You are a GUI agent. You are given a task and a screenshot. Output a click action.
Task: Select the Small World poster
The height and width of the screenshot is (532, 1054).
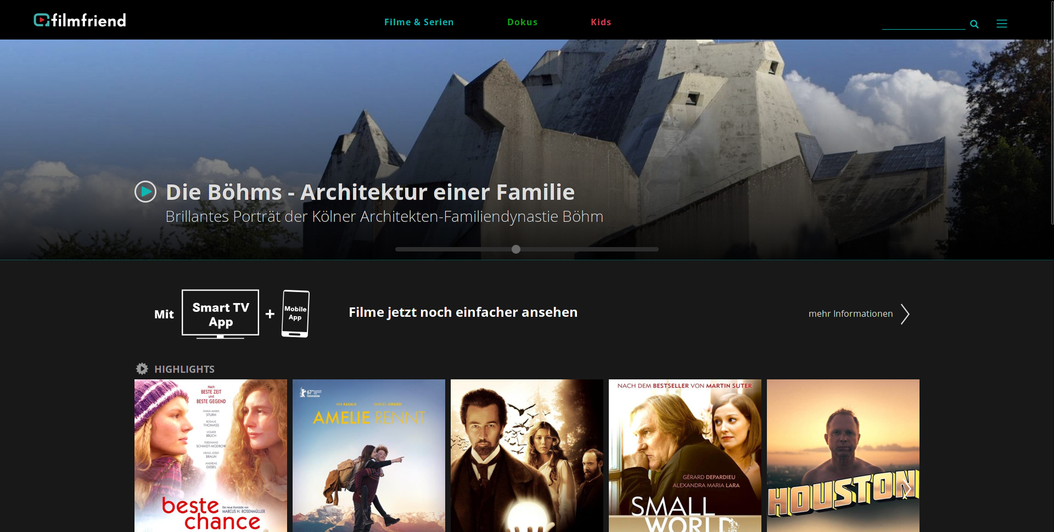coord(685,456)
